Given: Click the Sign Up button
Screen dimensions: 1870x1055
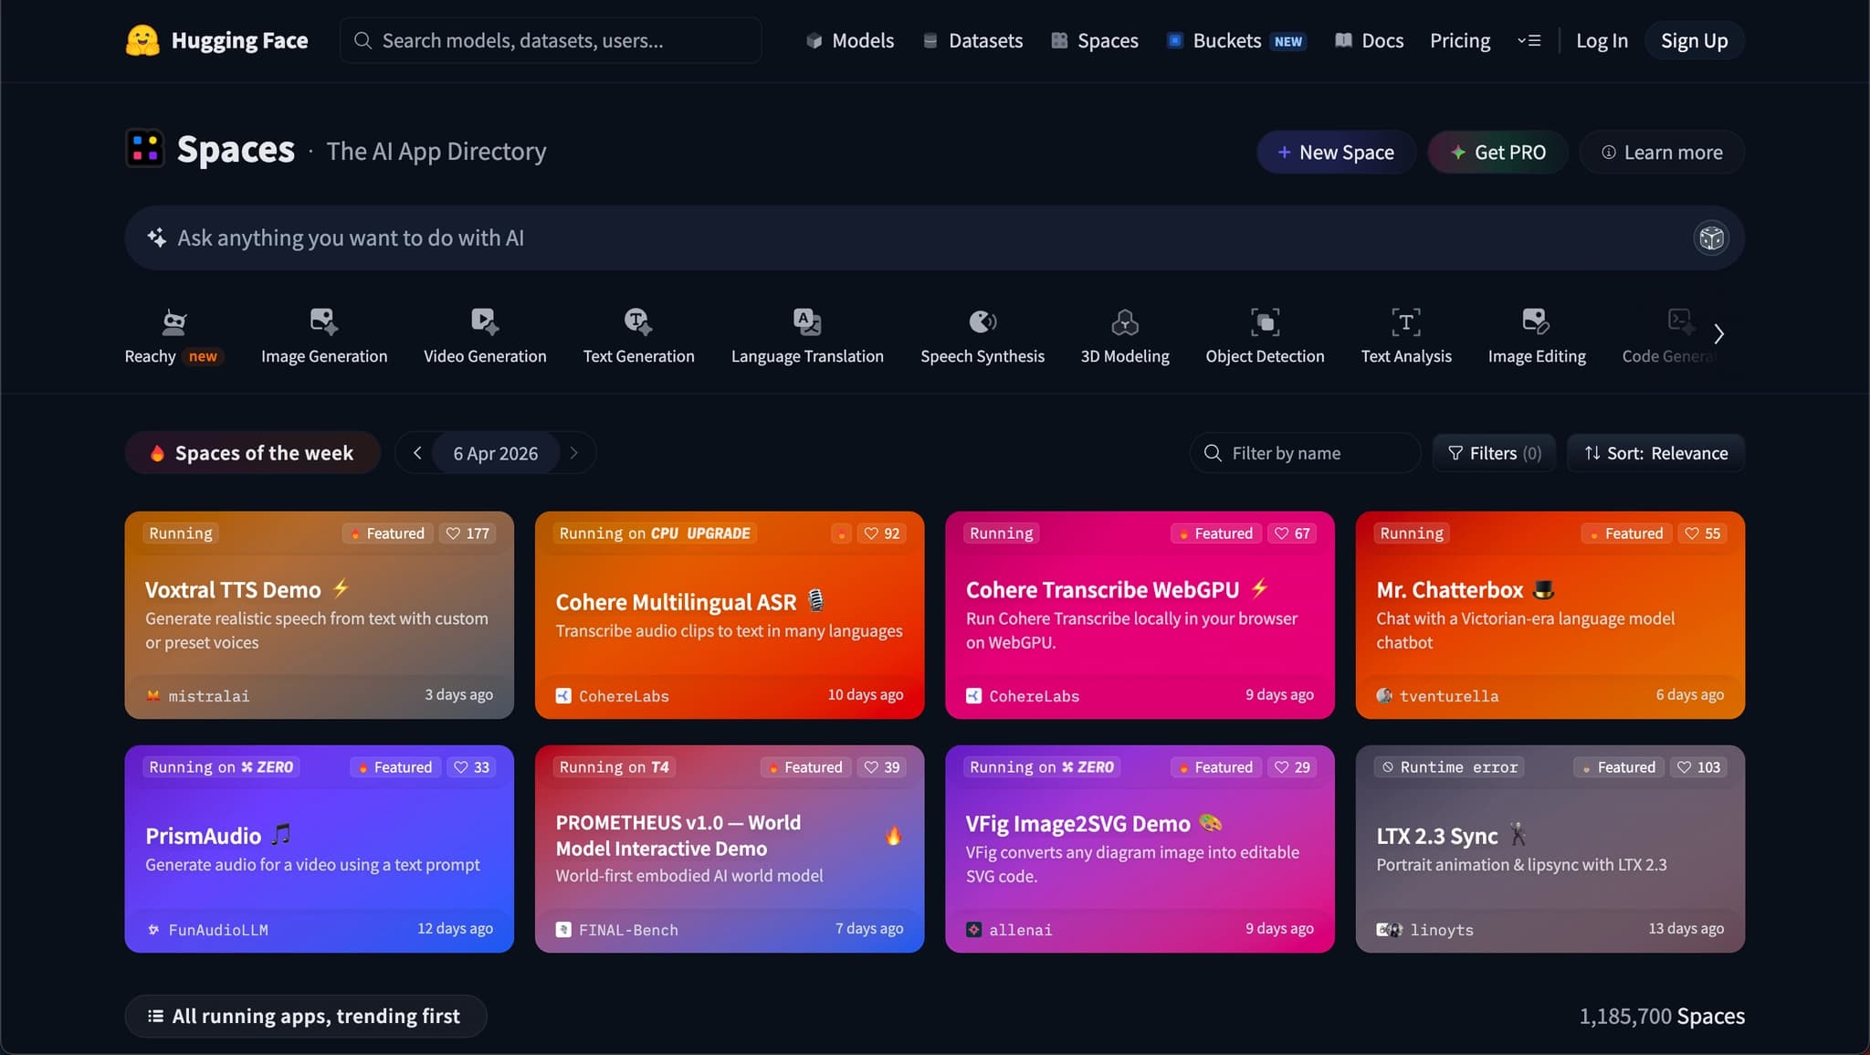Looking at the screenshot, I should (1694, 41).
